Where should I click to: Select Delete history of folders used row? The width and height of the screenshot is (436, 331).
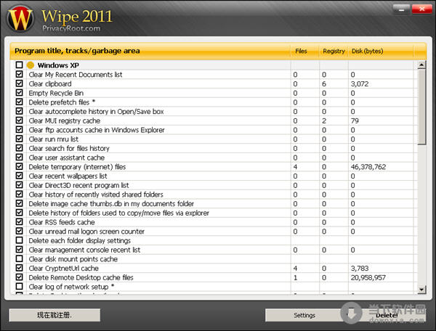point(214,213)
